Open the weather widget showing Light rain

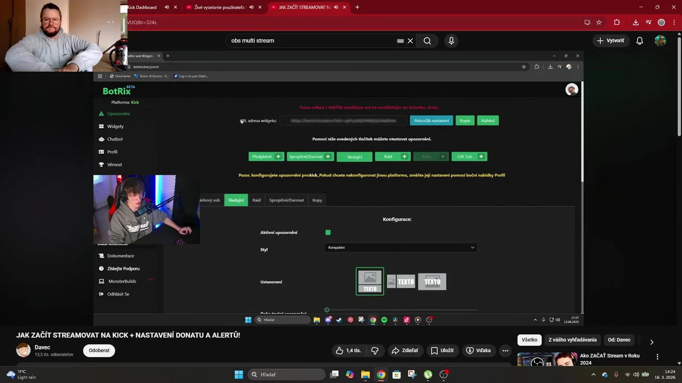[x=21, y=374]
